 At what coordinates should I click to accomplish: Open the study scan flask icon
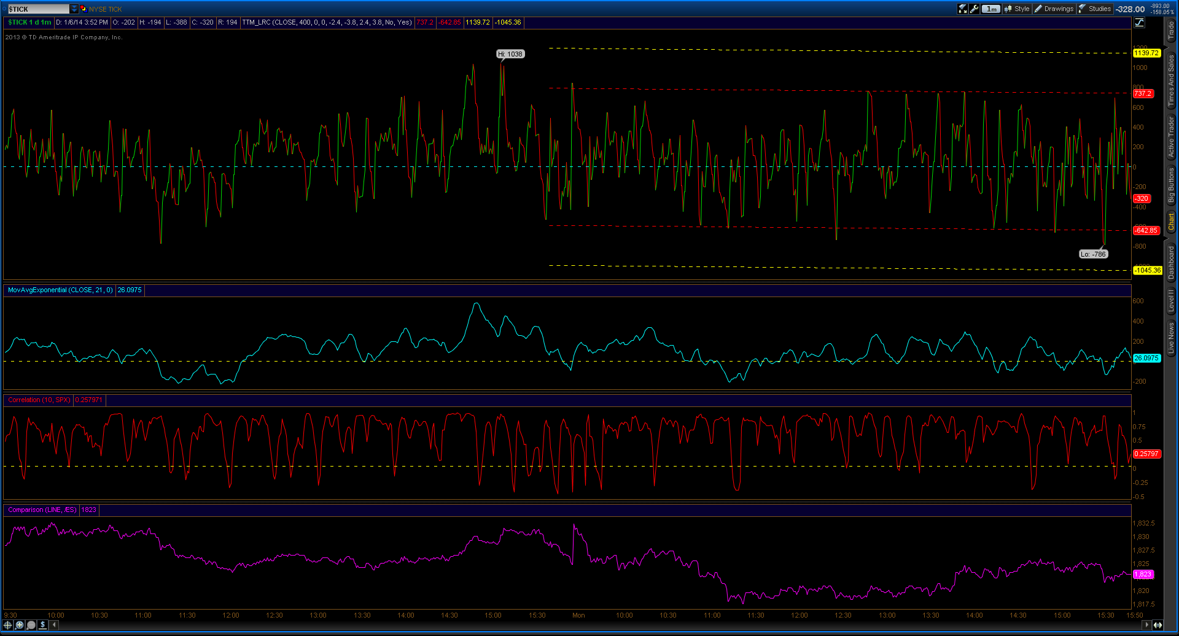click(963, 9)
